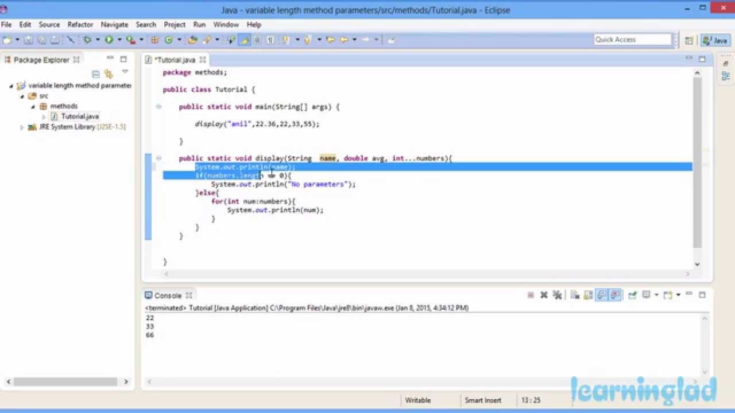Image resolution: width=735 pixels, height=413 pixels.
Task: Go to last edit location arrow icon
Action: coord(330,40)
